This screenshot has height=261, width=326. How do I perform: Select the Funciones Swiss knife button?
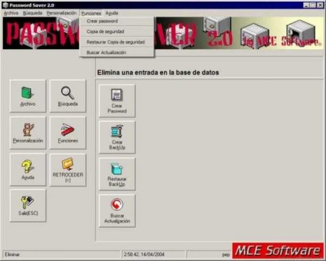(x=68, y=133)
